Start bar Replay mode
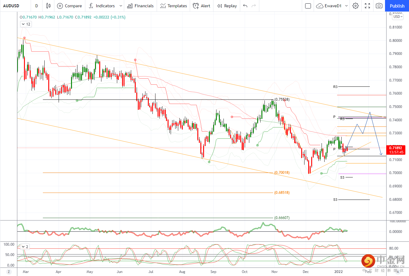Viewport: 409px width, 276px height. pos(227,6)
